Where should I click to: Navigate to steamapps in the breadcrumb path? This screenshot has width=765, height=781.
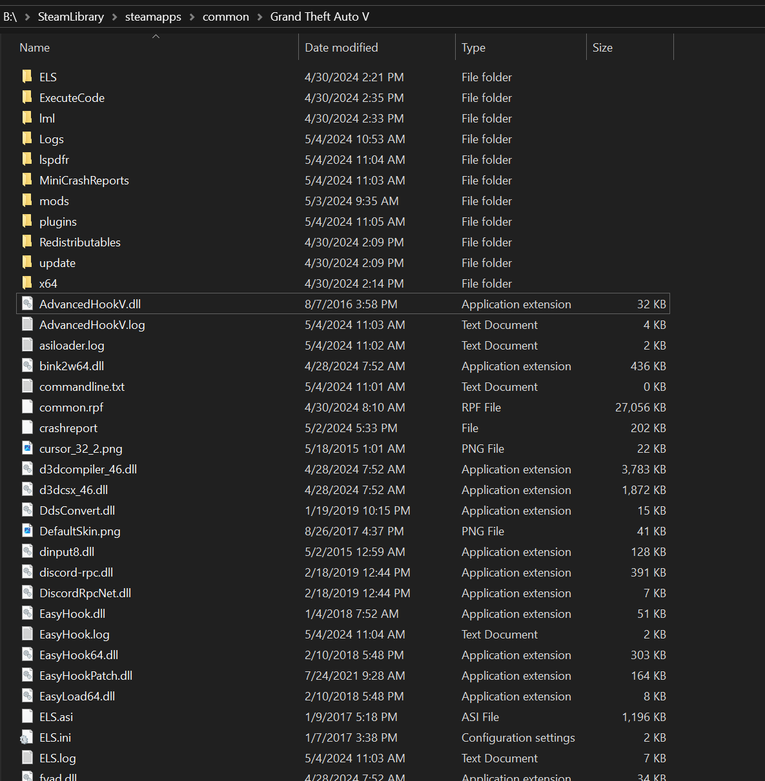[x=153, y=17]
